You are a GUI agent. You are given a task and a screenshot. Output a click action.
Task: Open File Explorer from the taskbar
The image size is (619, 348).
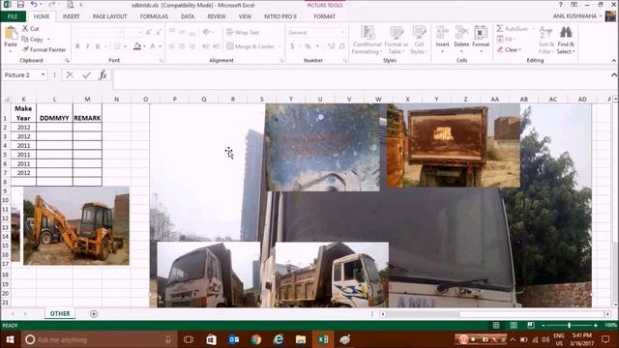click(x=301, y=339)
